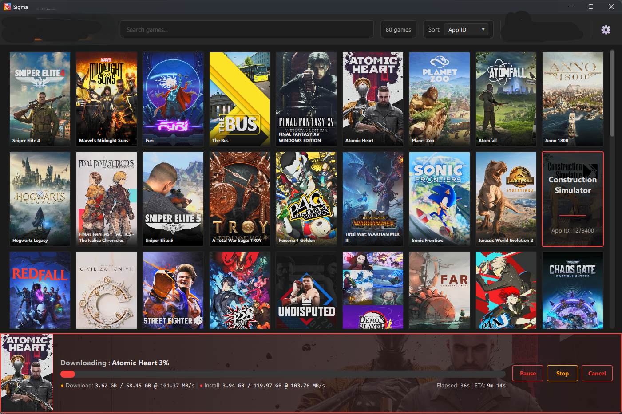Click the game library vertical scrollbar
Image resolution: width=622 pixels, height=414 pixels.
click(x=612, y=93)
